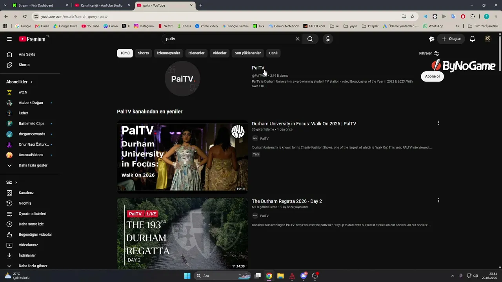Show hidden system tray icons
The height and width of the screenshot is (282, 502).
(452, 276)
